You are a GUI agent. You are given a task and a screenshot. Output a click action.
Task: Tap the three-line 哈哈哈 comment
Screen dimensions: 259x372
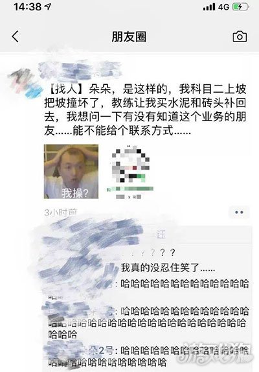pyautogui.click(x=148, y=323)
